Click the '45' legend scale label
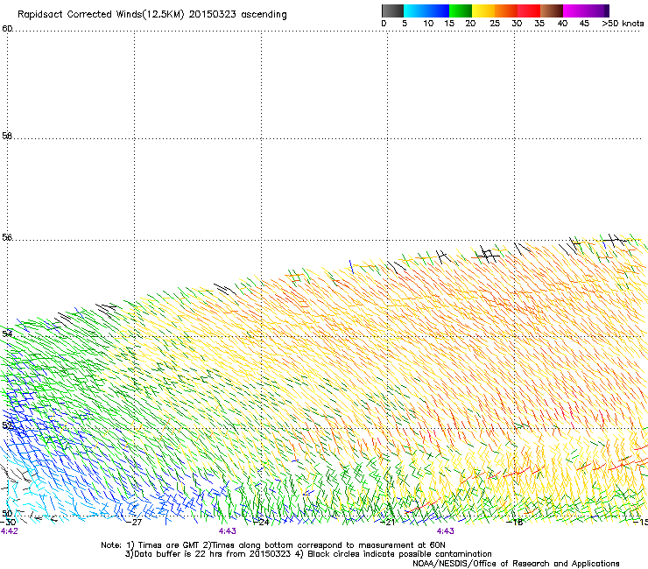Screen dimensions: 648x569 (584, 24)
